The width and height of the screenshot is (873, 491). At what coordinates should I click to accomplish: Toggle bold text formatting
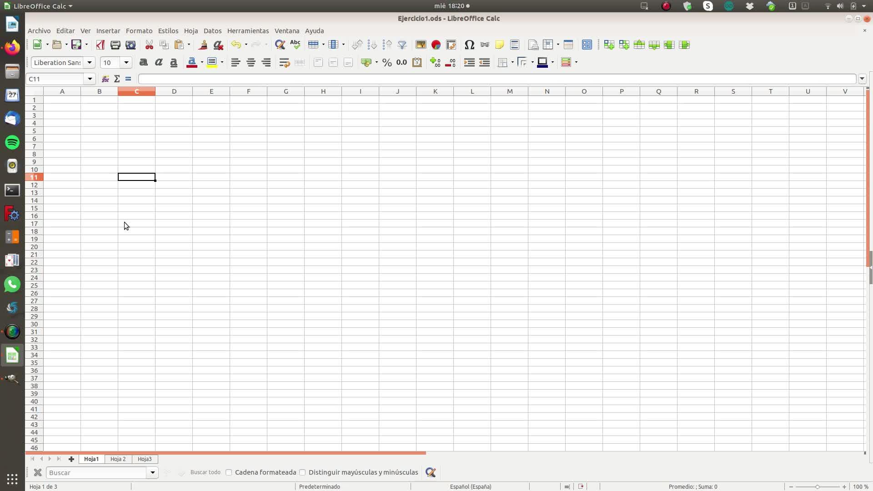143,62
